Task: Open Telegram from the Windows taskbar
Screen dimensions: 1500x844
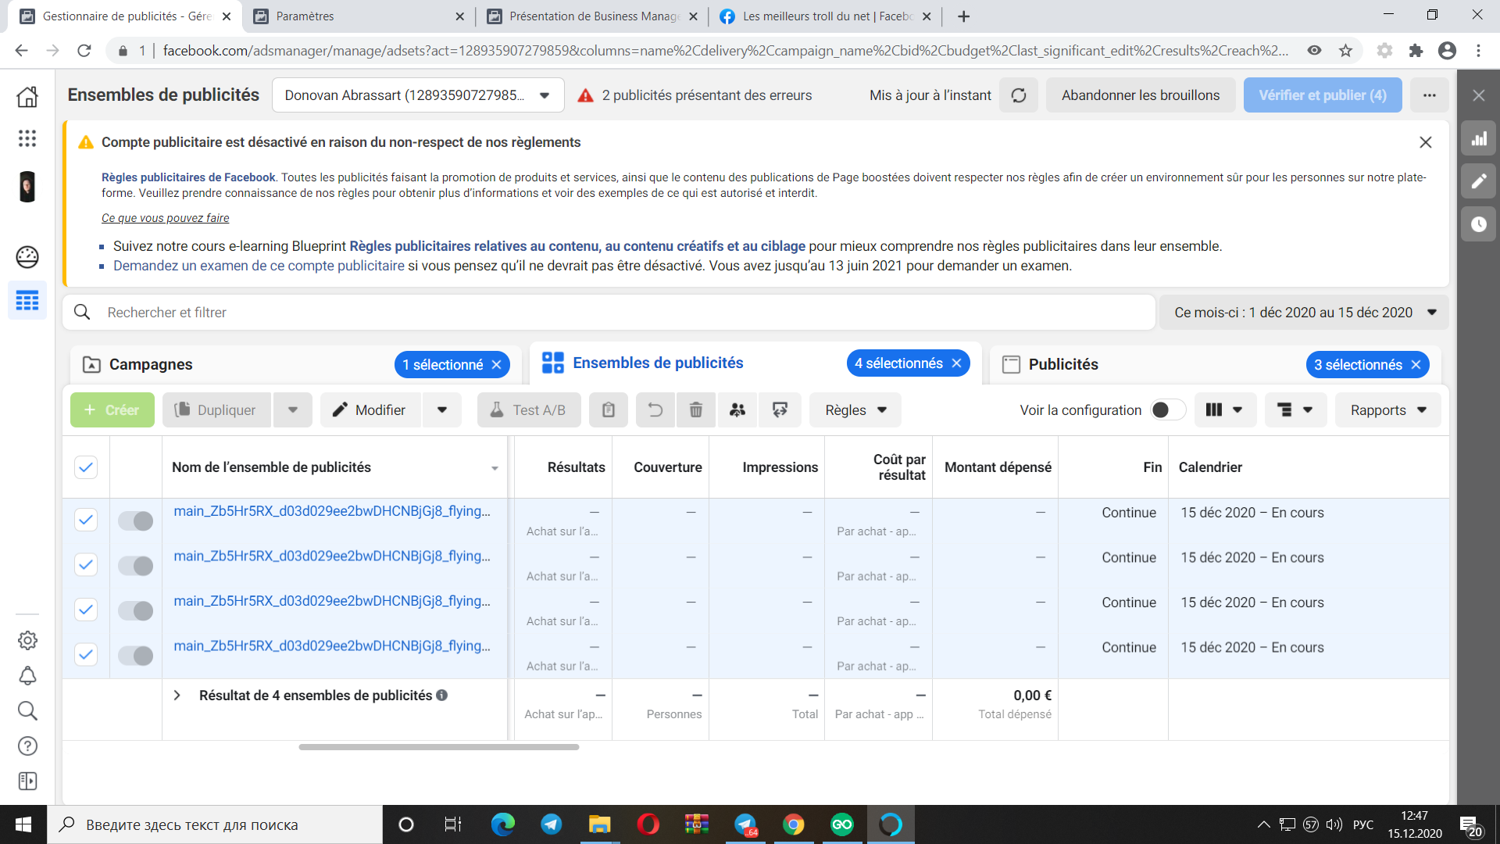Action: click(x=552, y=824)
